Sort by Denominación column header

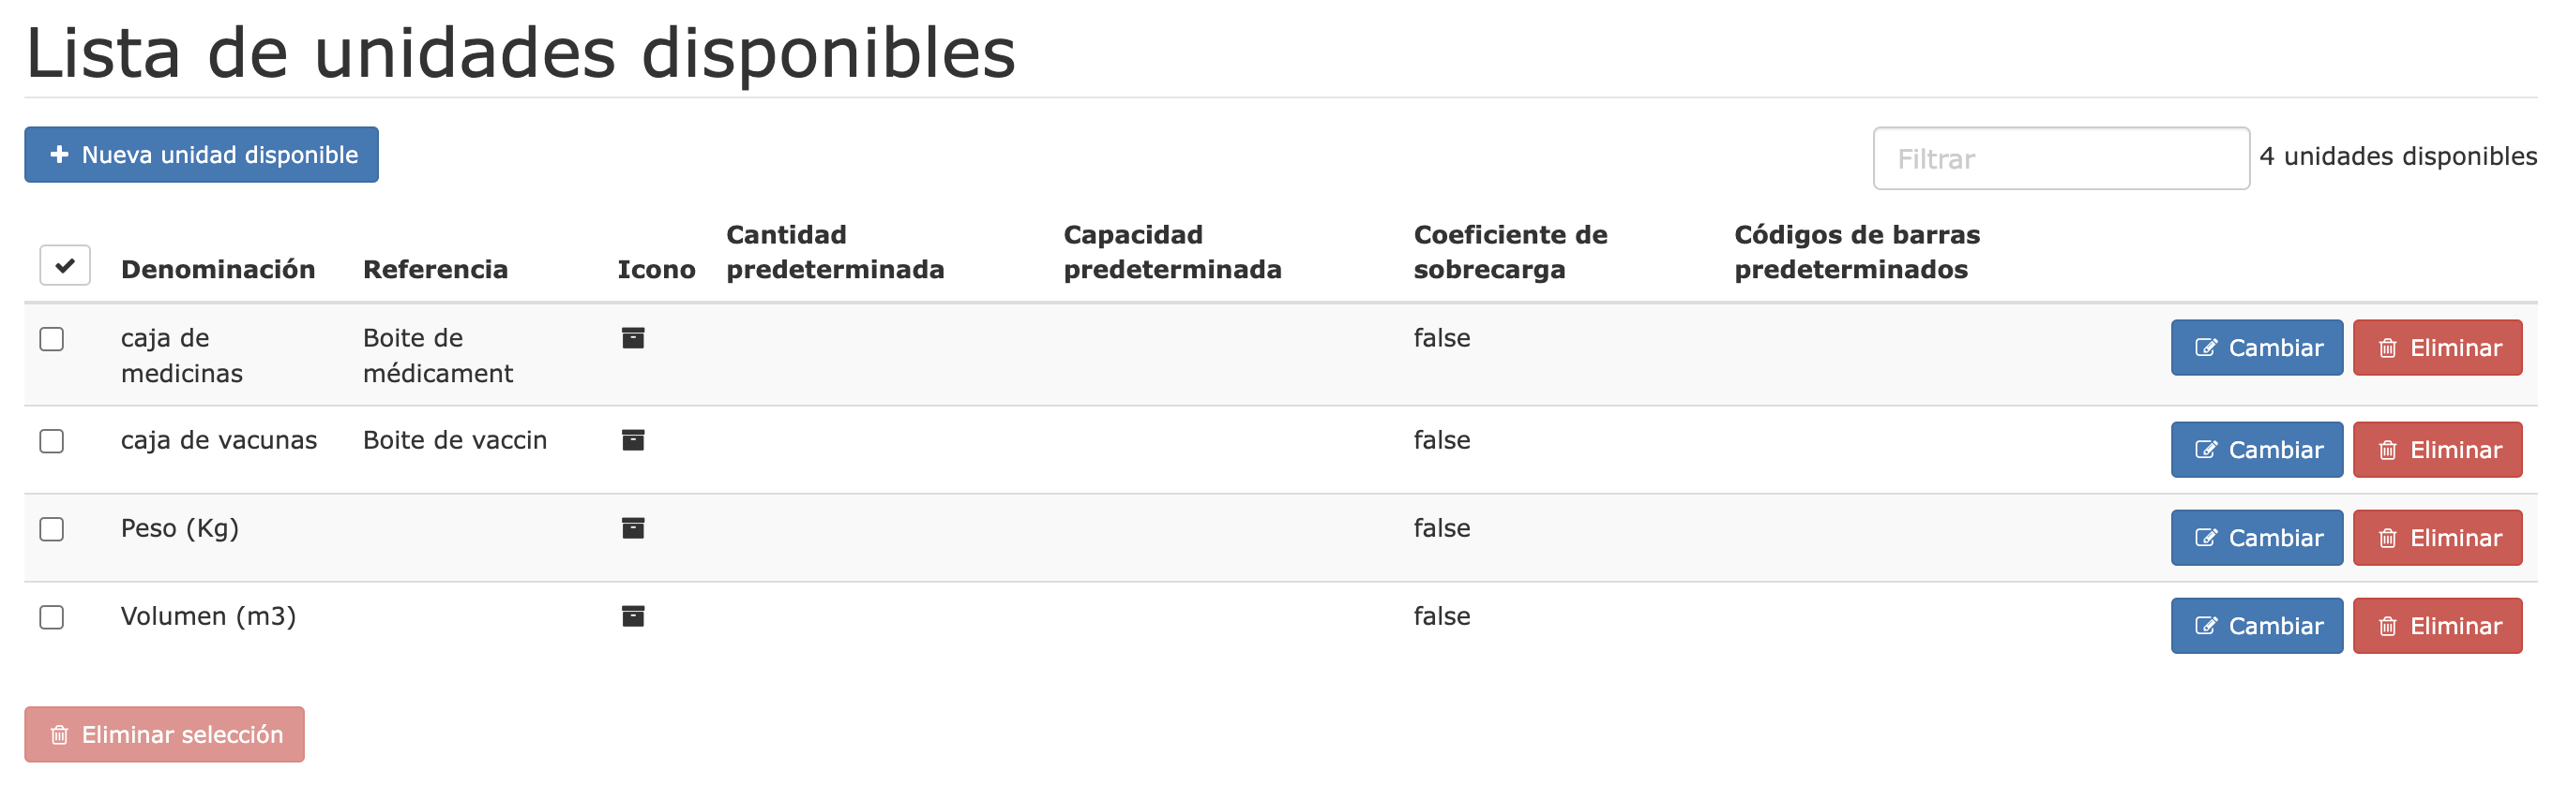click(218, 269)
